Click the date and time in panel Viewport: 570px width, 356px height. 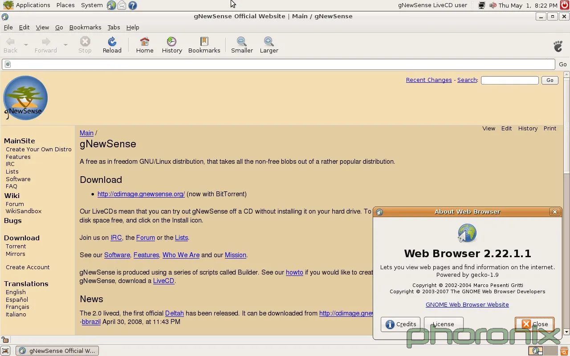coord(528,5)
